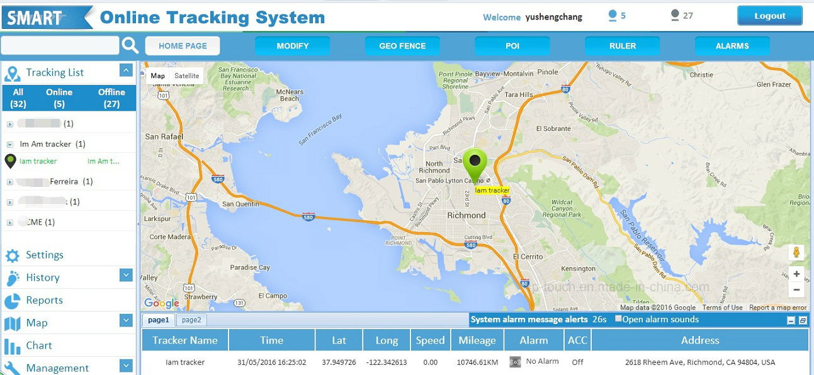The image size is (814, 375).
Task: Select the latitude value 37.949726
Action: (x=339, y=362)
